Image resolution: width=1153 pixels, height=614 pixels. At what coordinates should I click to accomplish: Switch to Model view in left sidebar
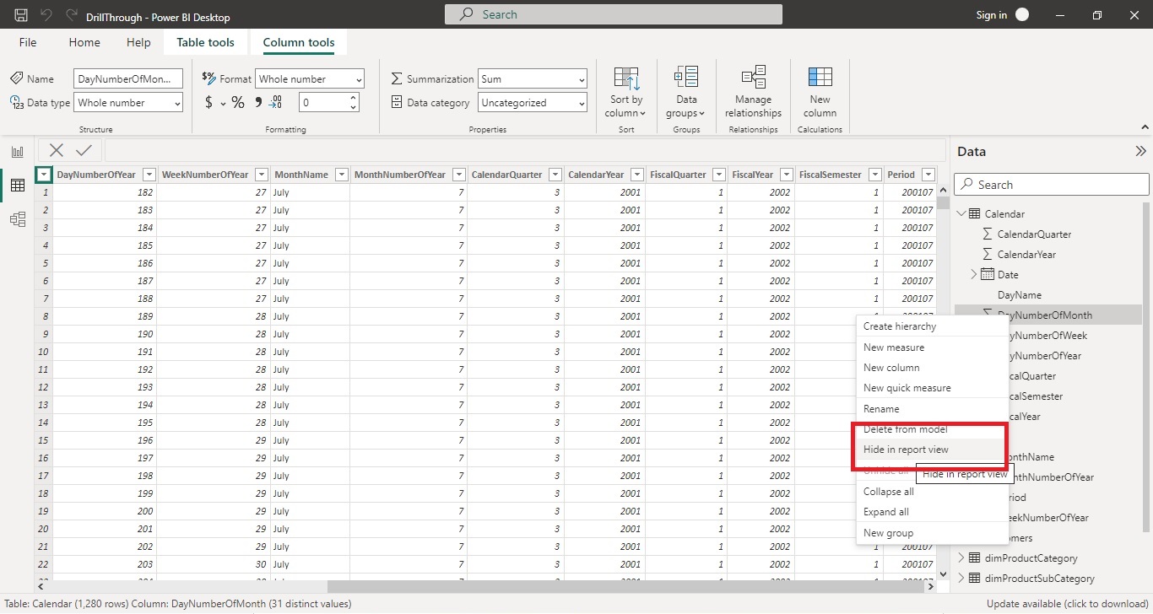[x=17, y=219]
